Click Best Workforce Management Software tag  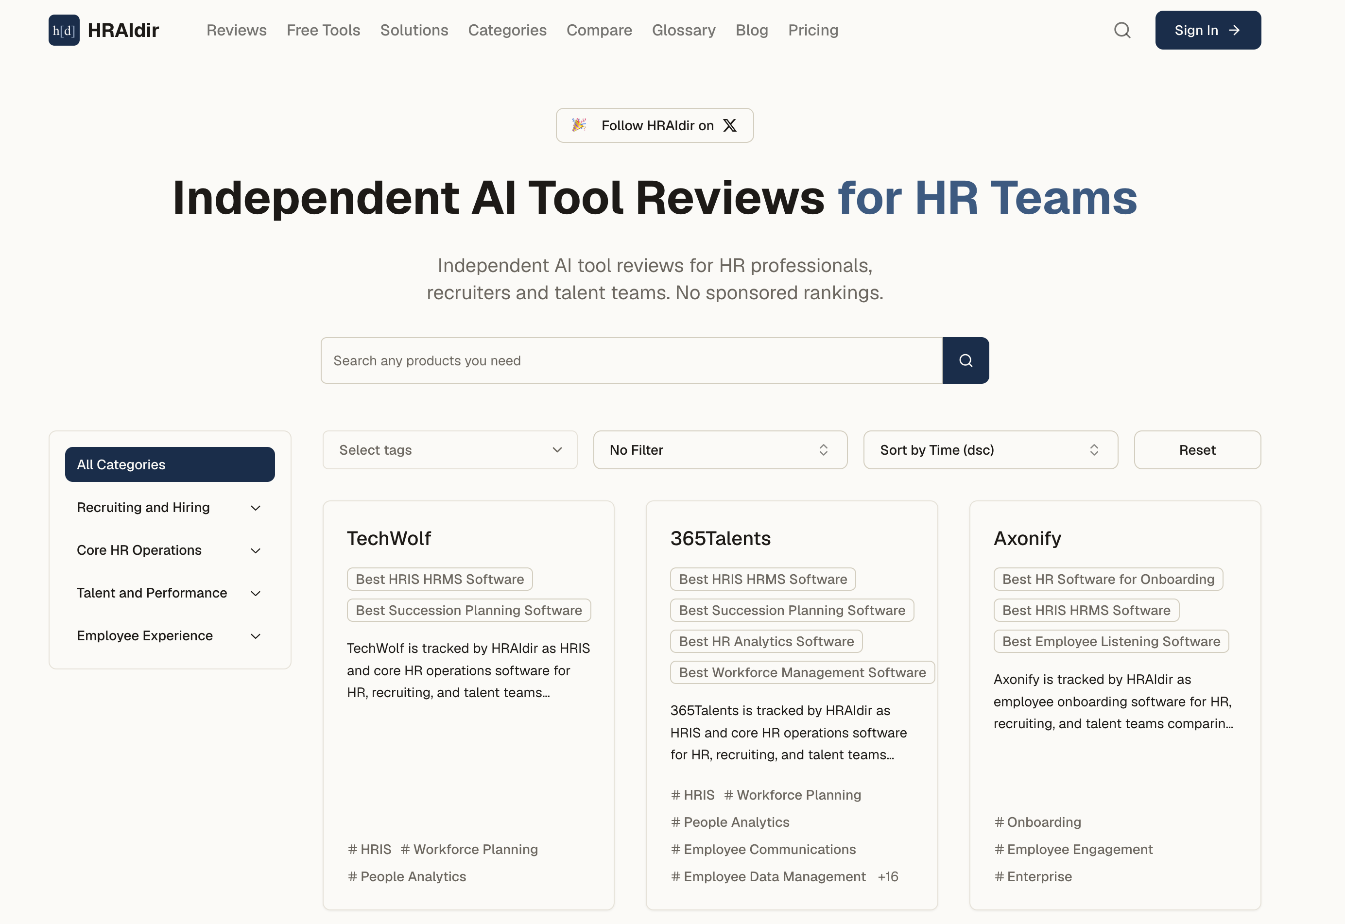click(802, 673)
